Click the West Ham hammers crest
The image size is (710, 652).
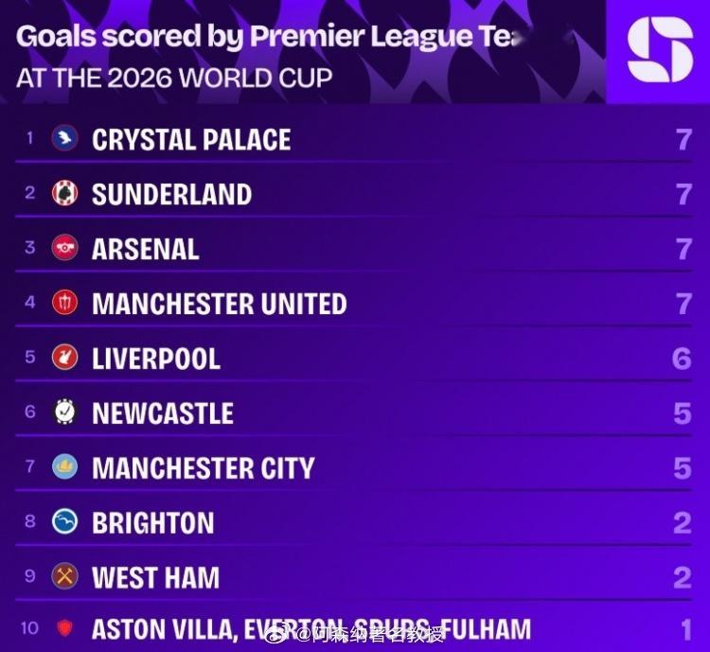tap(64, 576)
